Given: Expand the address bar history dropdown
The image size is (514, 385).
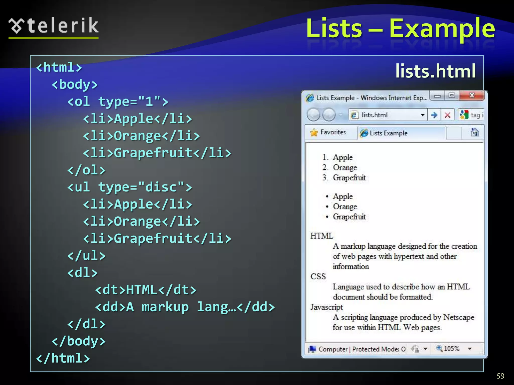Looking at the screenshot, I should click(x=423, y=115).
